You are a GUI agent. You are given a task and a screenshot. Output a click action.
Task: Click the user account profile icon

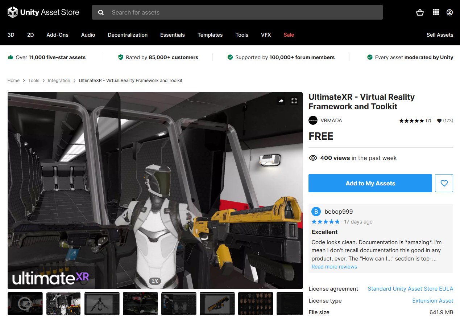449,12
